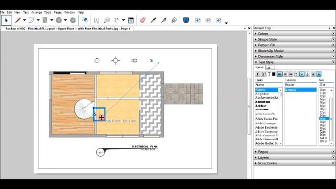Toggle the bounded text box option

pyautogui.click(x=319, y=74)
